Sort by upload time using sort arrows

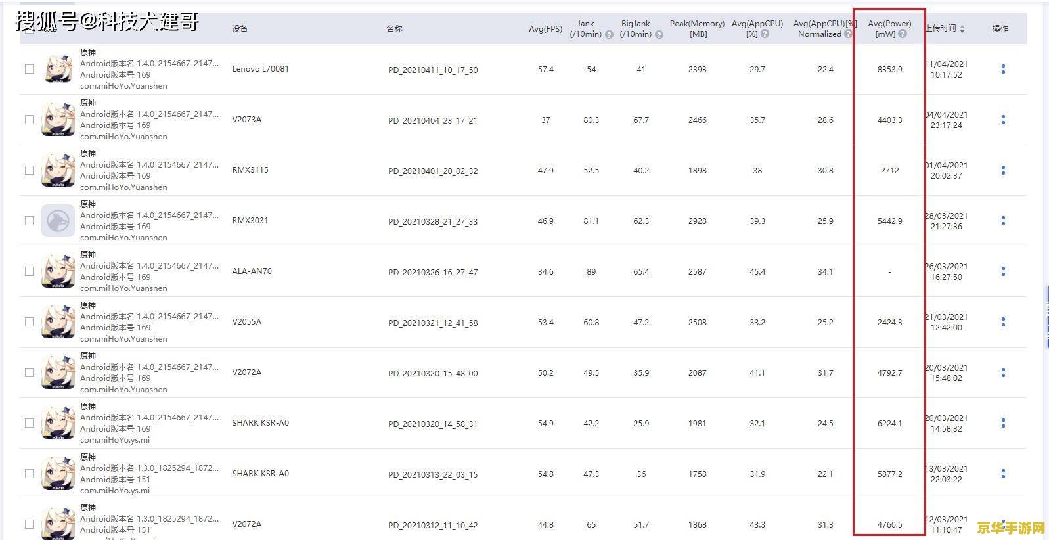click(x=962, y=29)
